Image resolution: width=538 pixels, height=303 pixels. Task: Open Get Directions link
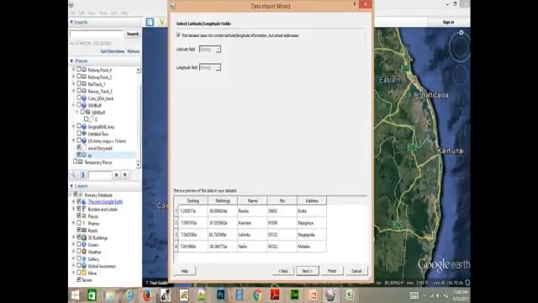click(113, 51)
